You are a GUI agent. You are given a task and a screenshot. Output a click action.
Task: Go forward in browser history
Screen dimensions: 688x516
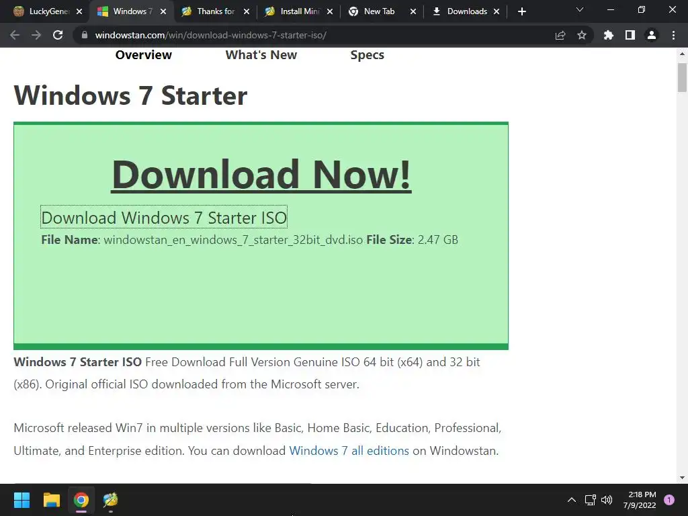[36, 35]
